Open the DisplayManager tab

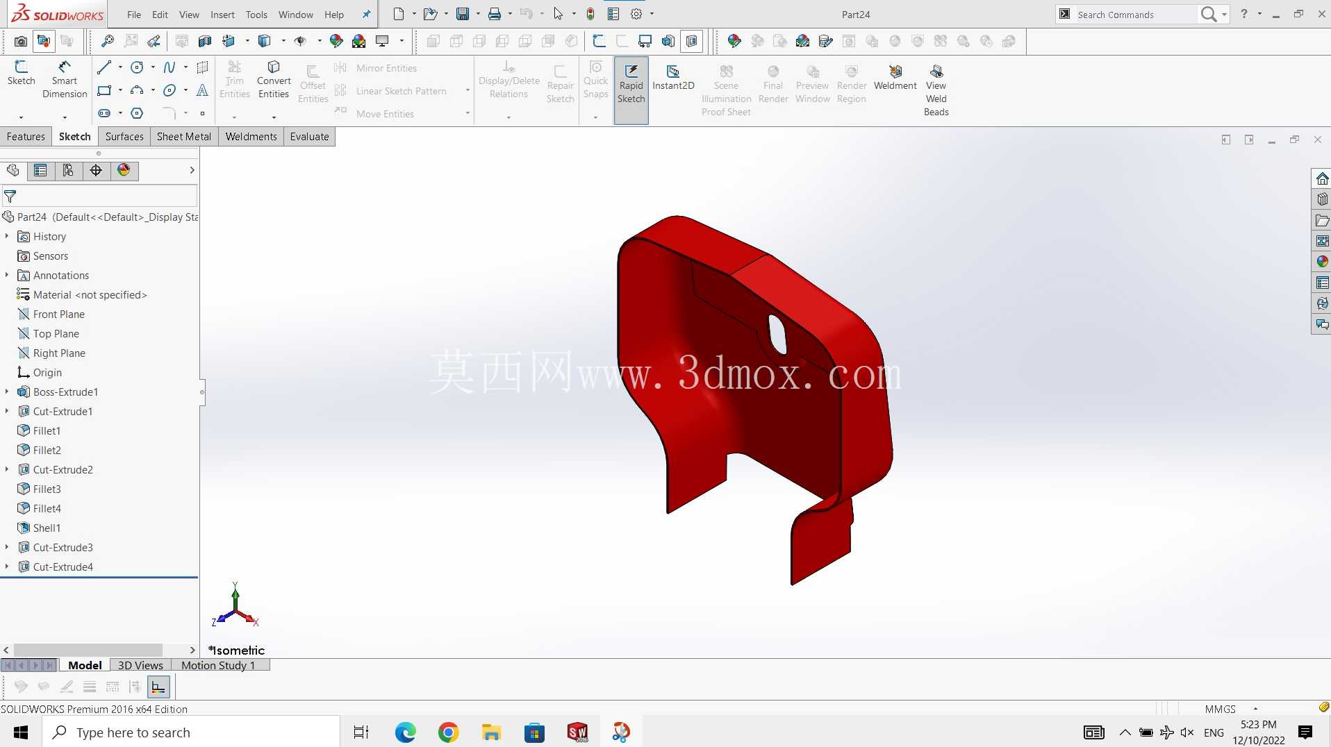[124, 170]
